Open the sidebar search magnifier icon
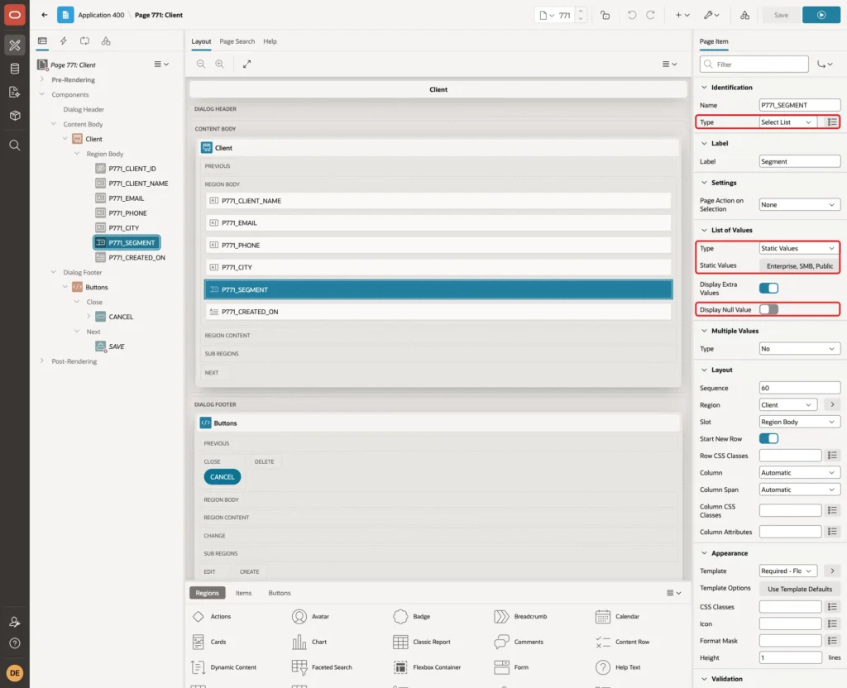 click(x=15, y=146)
